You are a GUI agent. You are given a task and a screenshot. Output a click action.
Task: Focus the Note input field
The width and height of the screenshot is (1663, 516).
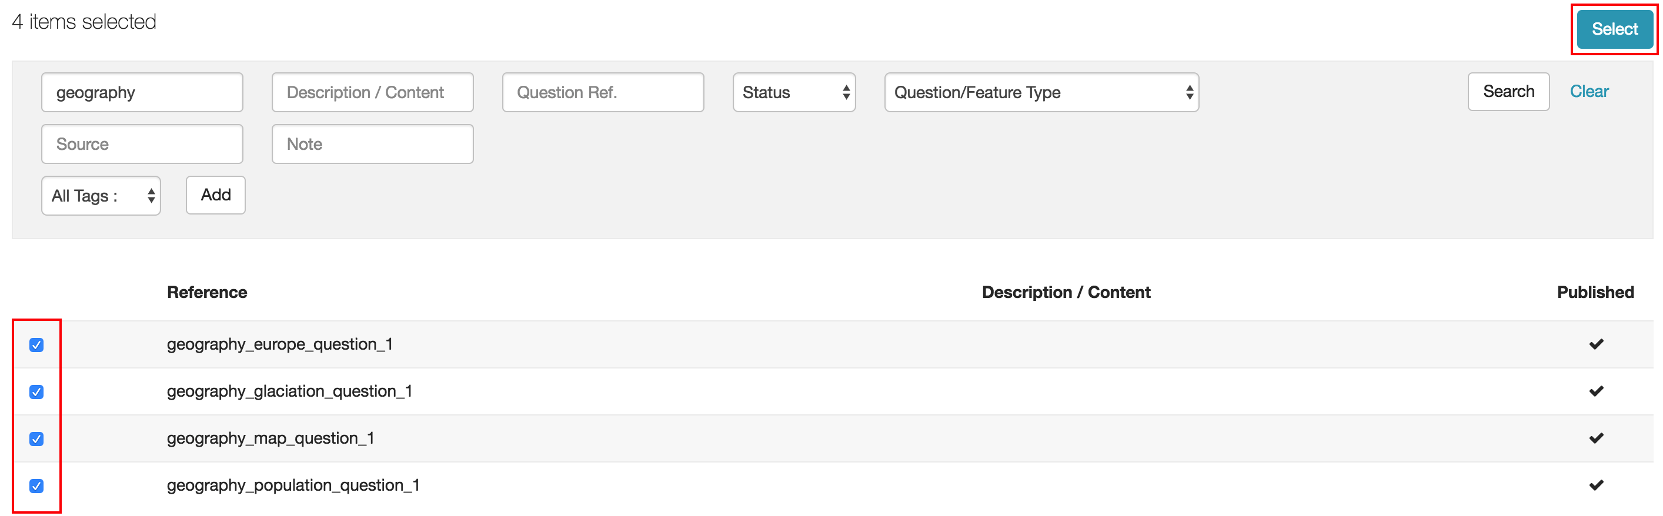pos(372,144)
